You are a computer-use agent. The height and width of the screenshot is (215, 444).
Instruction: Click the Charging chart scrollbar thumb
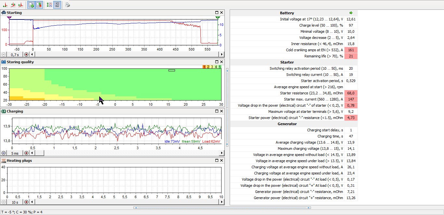pos(39,153)
